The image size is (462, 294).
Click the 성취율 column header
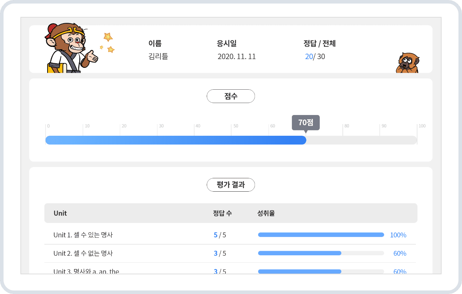[x=266, y=213]
